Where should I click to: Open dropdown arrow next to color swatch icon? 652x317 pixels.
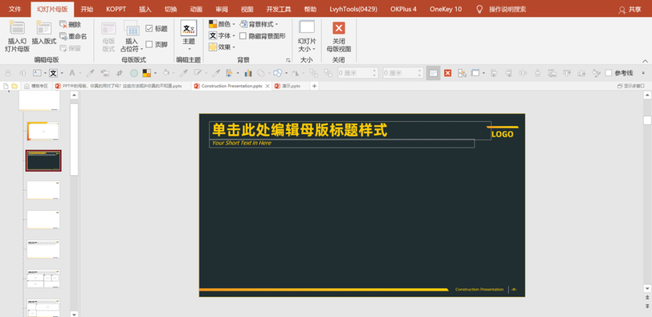point(155,73)
